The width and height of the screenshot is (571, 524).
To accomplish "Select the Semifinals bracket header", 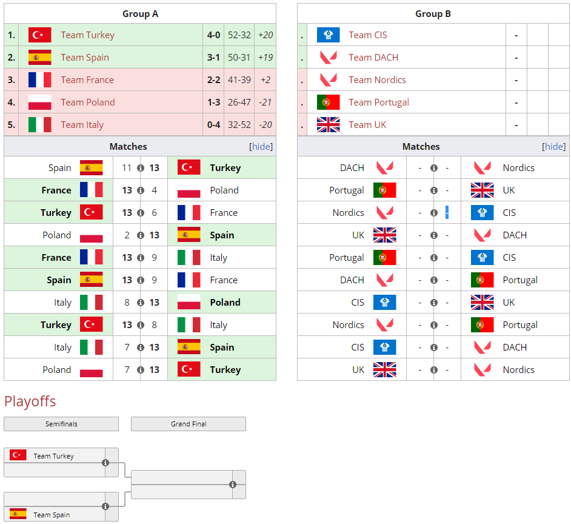I will (x=61, y=424).
